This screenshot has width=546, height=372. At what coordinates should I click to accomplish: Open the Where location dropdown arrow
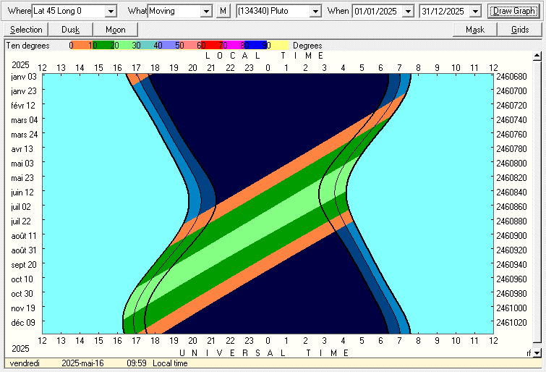click(x=111, y=11)
